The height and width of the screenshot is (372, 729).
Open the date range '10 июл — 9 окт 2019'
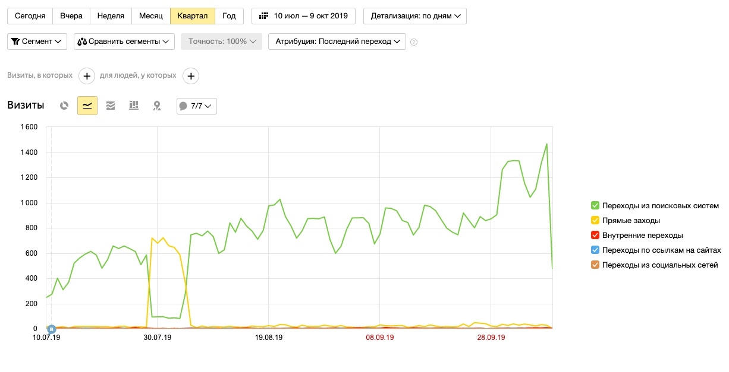[x=303, y=16]
